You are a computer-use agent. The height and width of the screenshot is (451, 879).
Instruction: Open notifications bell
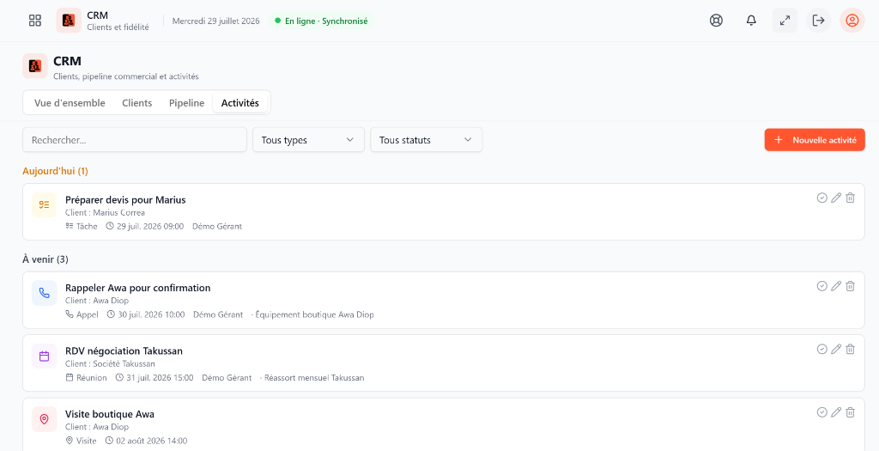tap(751, 21)
